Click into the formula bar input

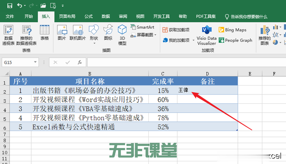[x=186, y=62]
